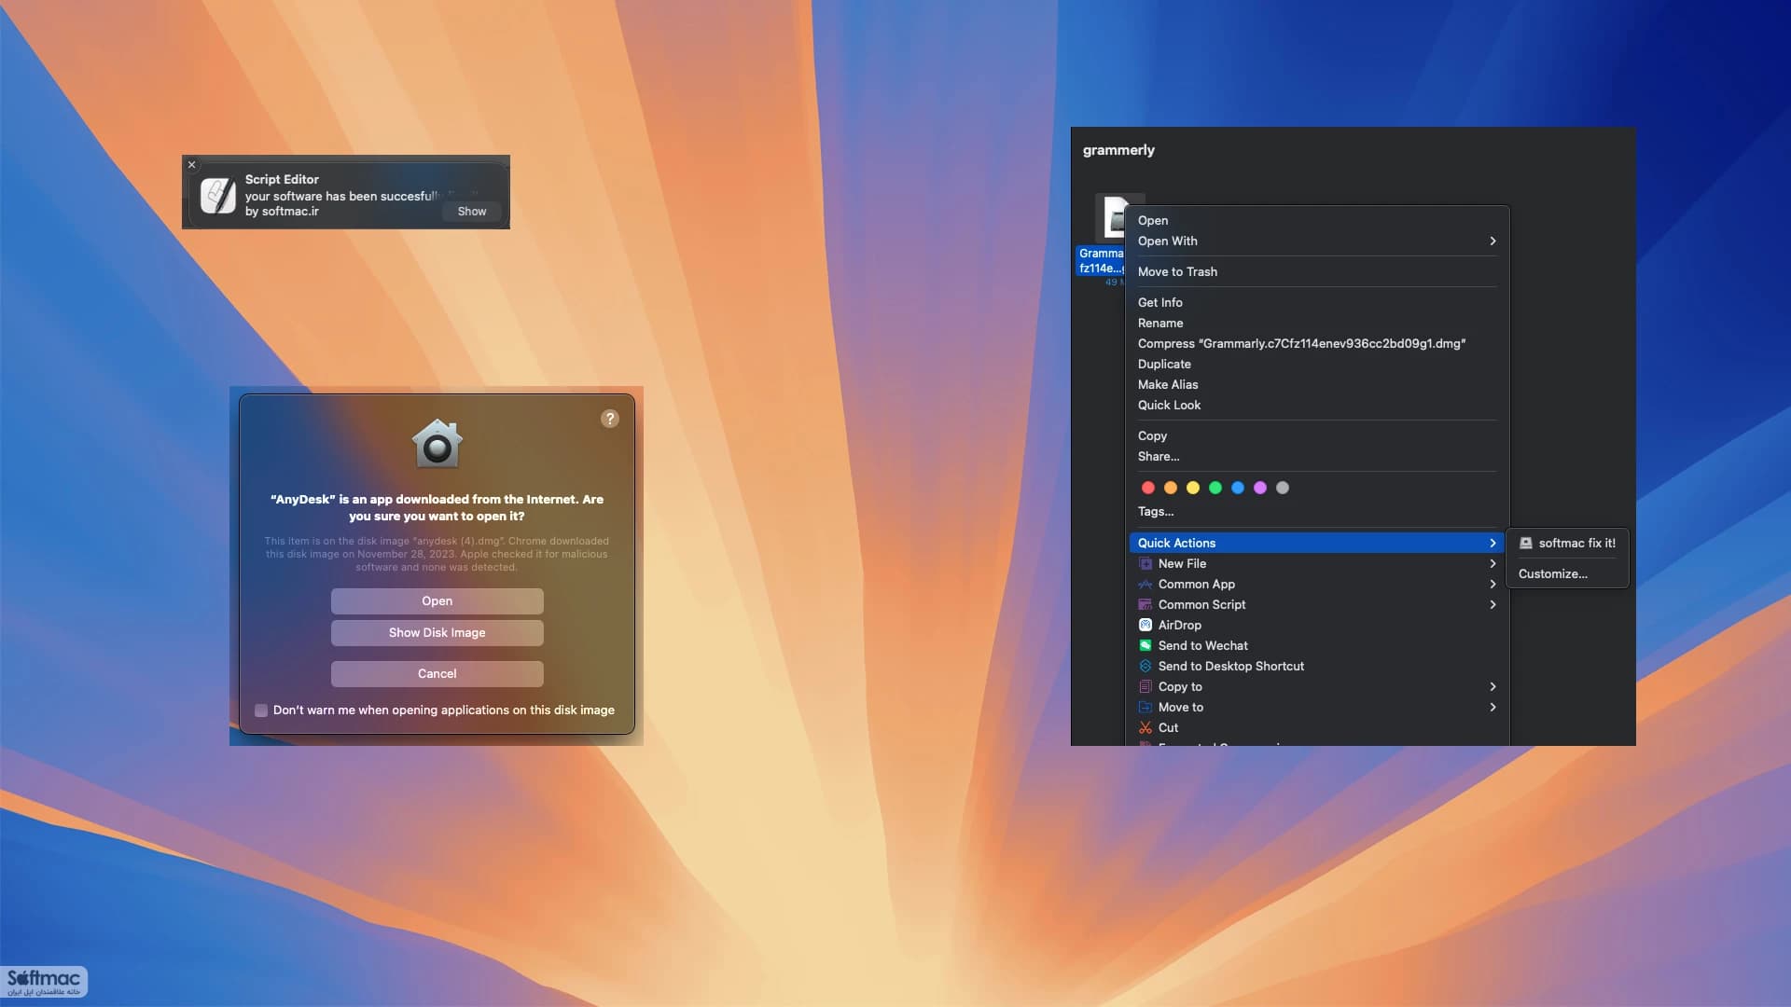The width and height of the screenshot is (1791, 1007).
Task: Enable Don't warn me checkbox
Action: coord(261,710)
